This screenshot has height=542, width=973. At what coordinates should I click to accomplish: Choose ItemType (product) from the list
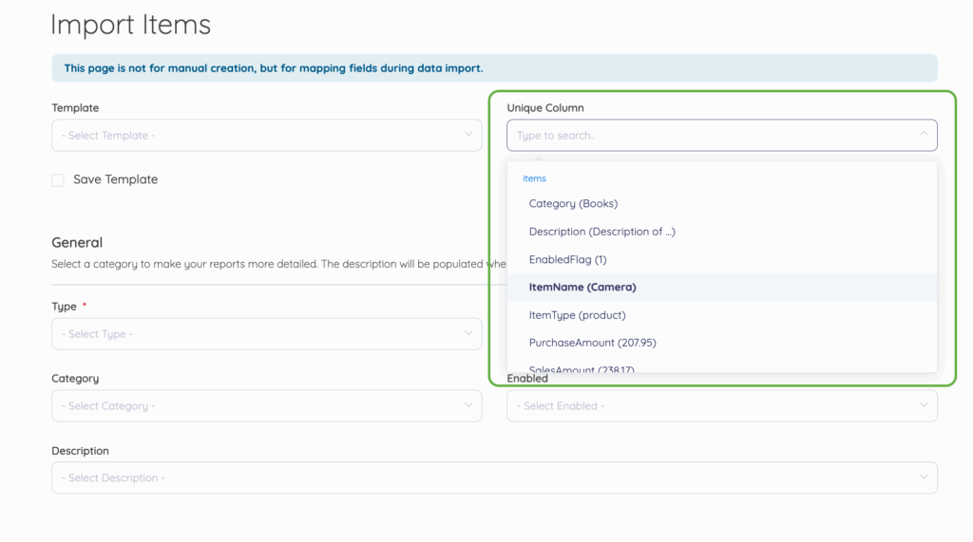577,315
